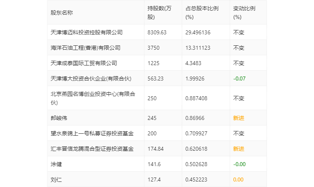
Task: Click 不变 in the 天津博迈科 row
Action: tap(239, 32)
